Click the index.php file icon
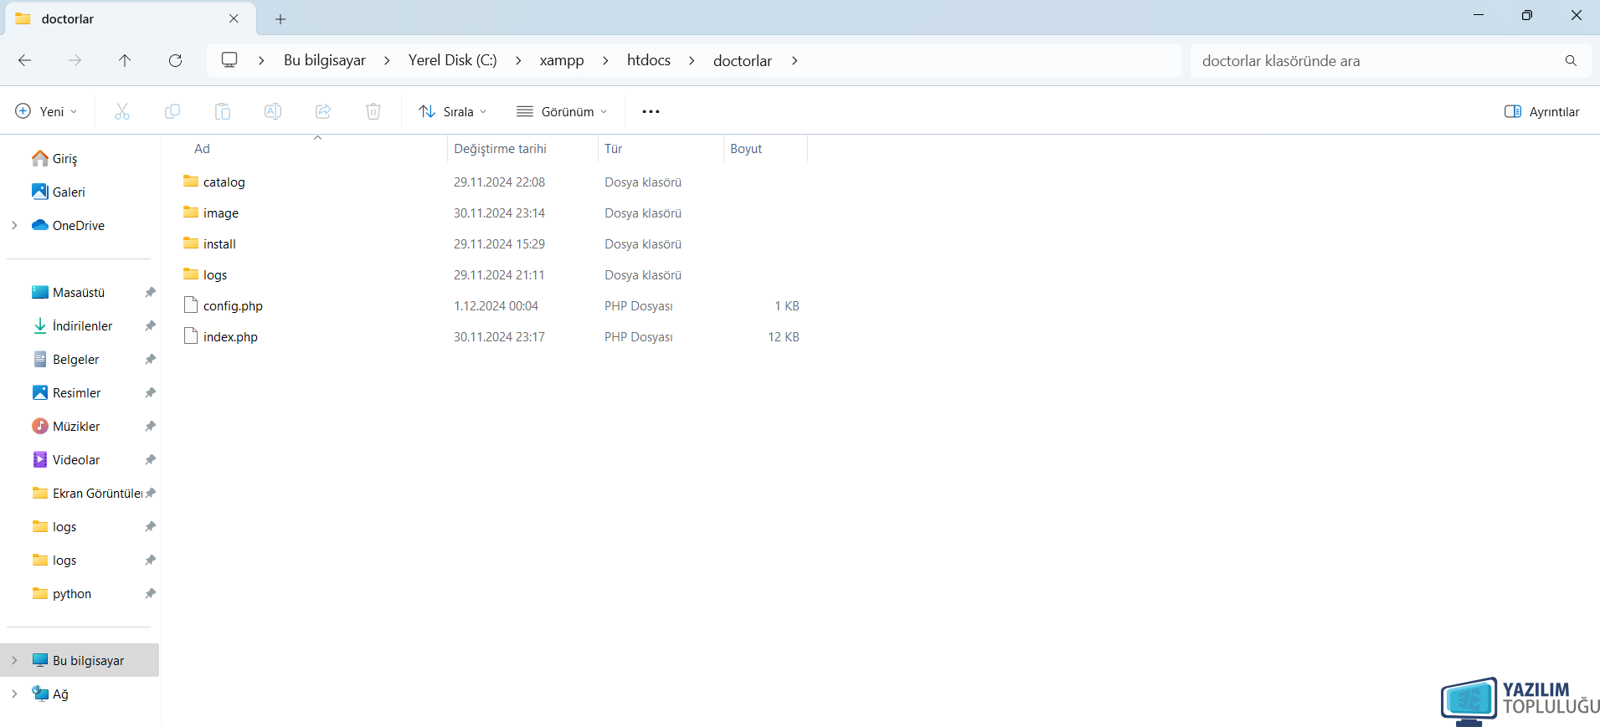The height and width of the screenshot is (727, 1600). 191,336
